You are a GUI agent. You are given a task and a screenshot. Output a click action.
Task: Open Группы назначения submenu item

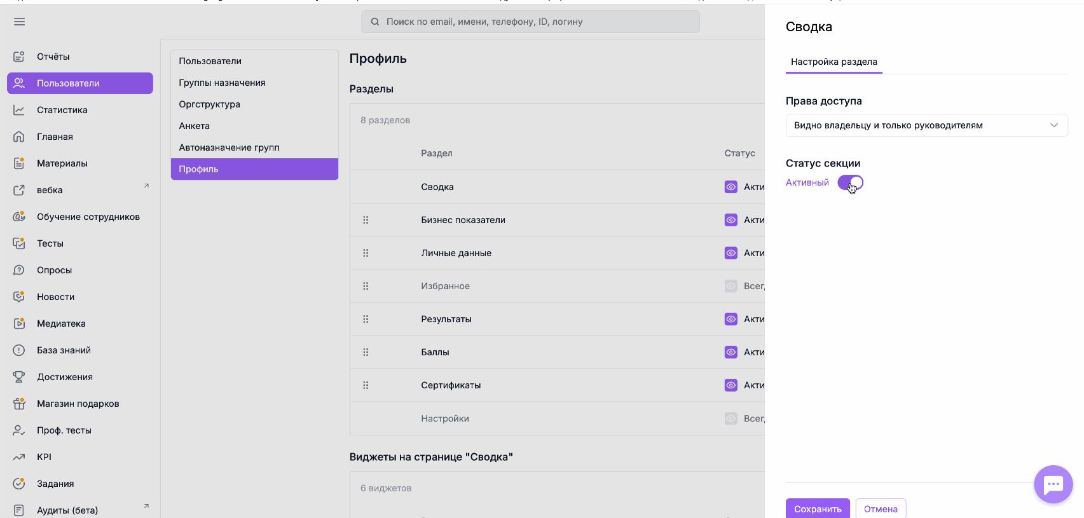click(254, 83)
